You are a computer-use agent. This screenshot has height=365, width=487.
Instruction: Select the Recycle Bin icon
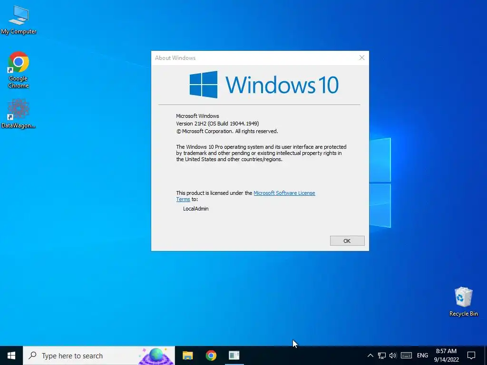tap(463, 301)
